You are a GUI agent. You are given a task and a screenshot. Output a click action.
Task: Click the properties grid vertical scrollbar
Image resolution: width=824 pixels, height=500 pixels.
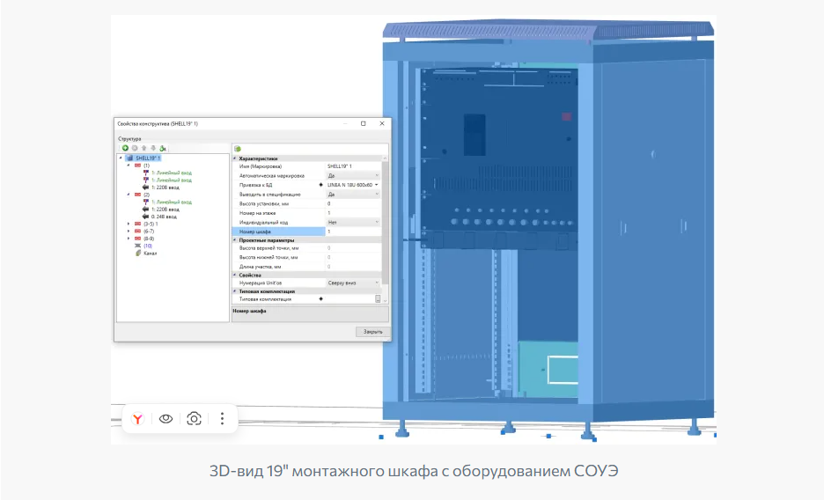385,220
